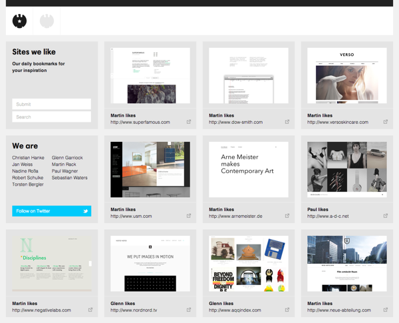Select team member Sebastian Waters
This screenshot has width=399, height=323.
point(69,177)
